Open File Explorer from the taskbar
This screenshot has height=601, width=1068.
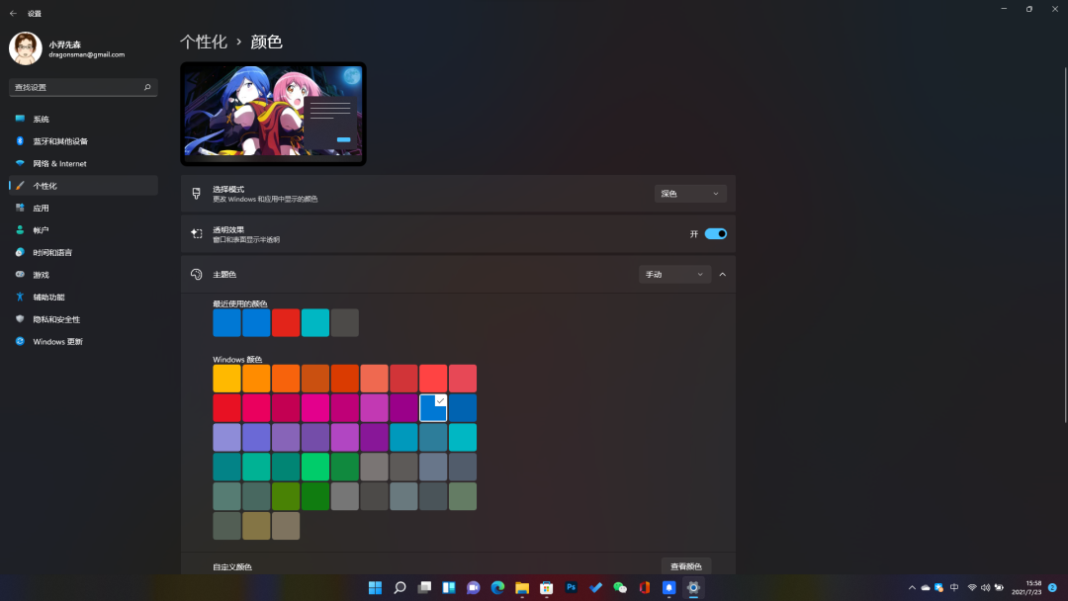click(x=522, y=587)
